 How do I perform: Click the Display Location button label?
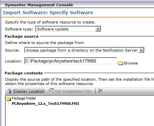pos(29,91)
